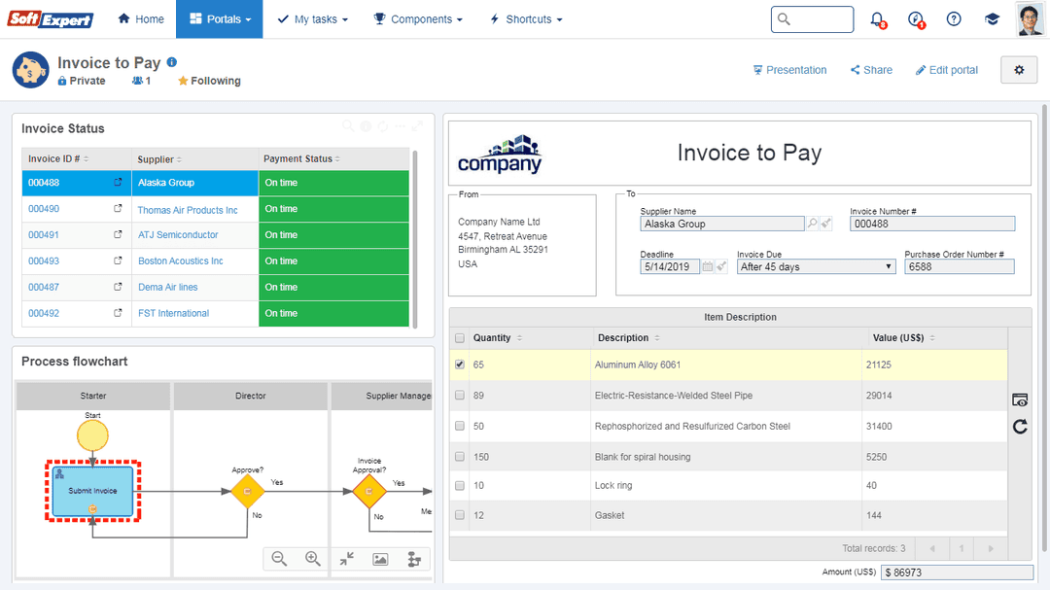Export the flowchart as an image
Screen dimensions: 1050x590
click(379, 558)
